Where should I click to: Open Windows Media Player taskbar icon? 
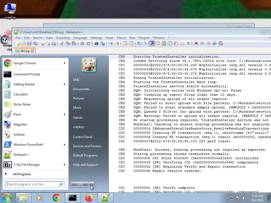(40, 198)
